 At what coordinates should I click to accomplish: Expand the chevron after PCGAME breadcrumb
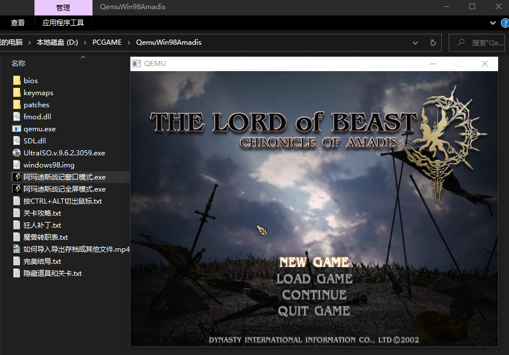click(129, 42)
